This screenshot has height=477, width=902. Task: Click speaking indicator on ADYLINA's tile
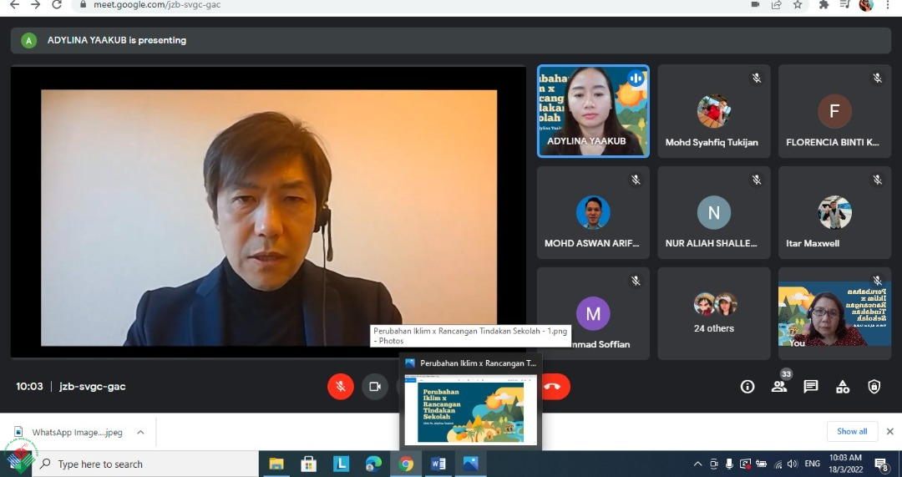636,79
